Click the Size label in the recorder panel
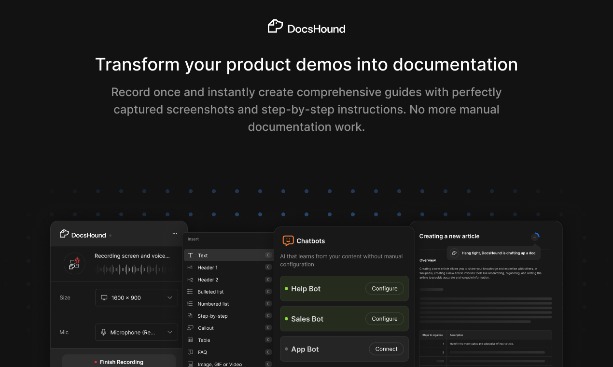This screenshot has width=613, height=367. click(x=65, y=297)
